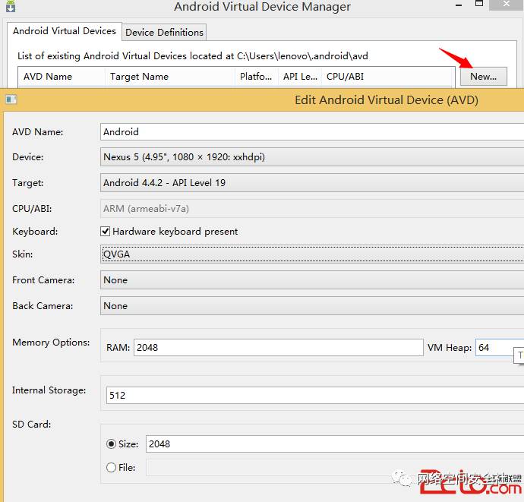Open the Skin dropdown showing QVGA
524x502 pixels.
312,254
